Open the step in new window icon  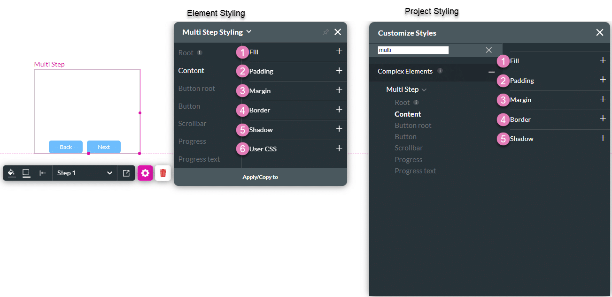126,173
